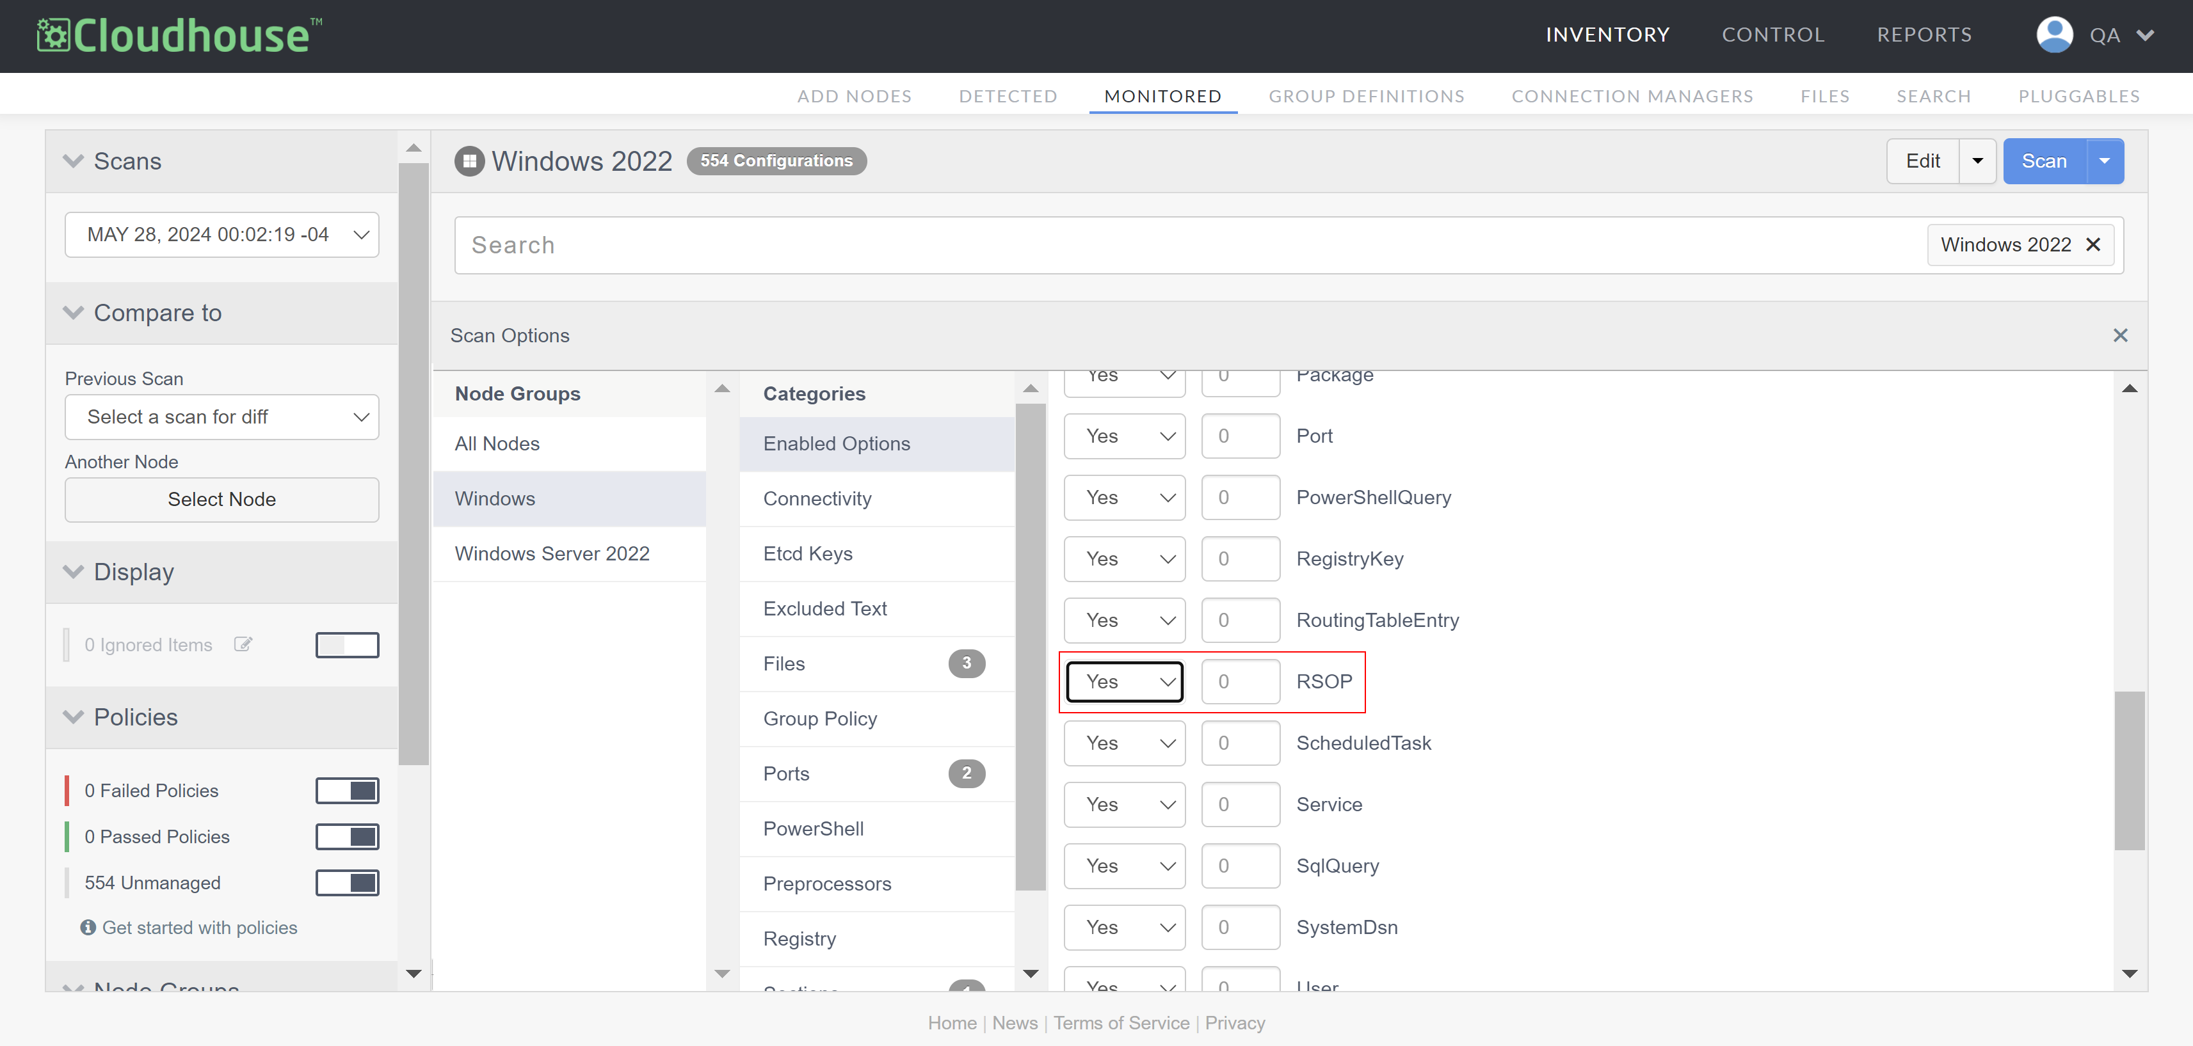
Task: Click the Cloudhouse logo
Action: [x=180, y=35]
